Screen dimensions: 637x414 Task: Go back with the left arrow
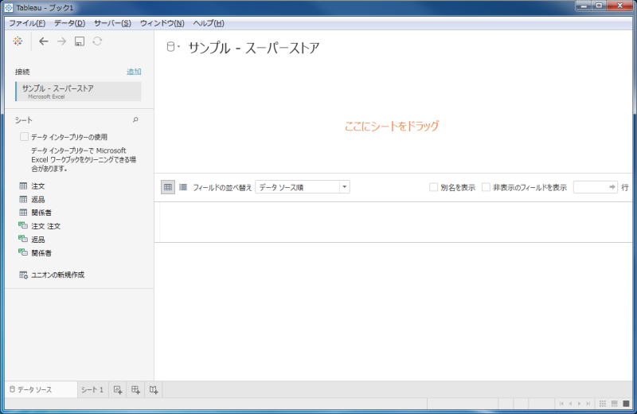pyautogui.click(x=44, y=41)
